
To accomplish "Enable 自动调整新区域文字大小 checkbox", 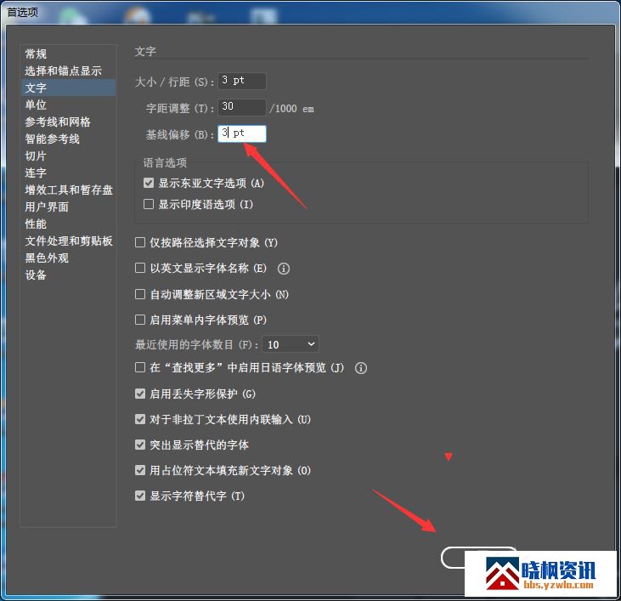I will click(140, 294).
